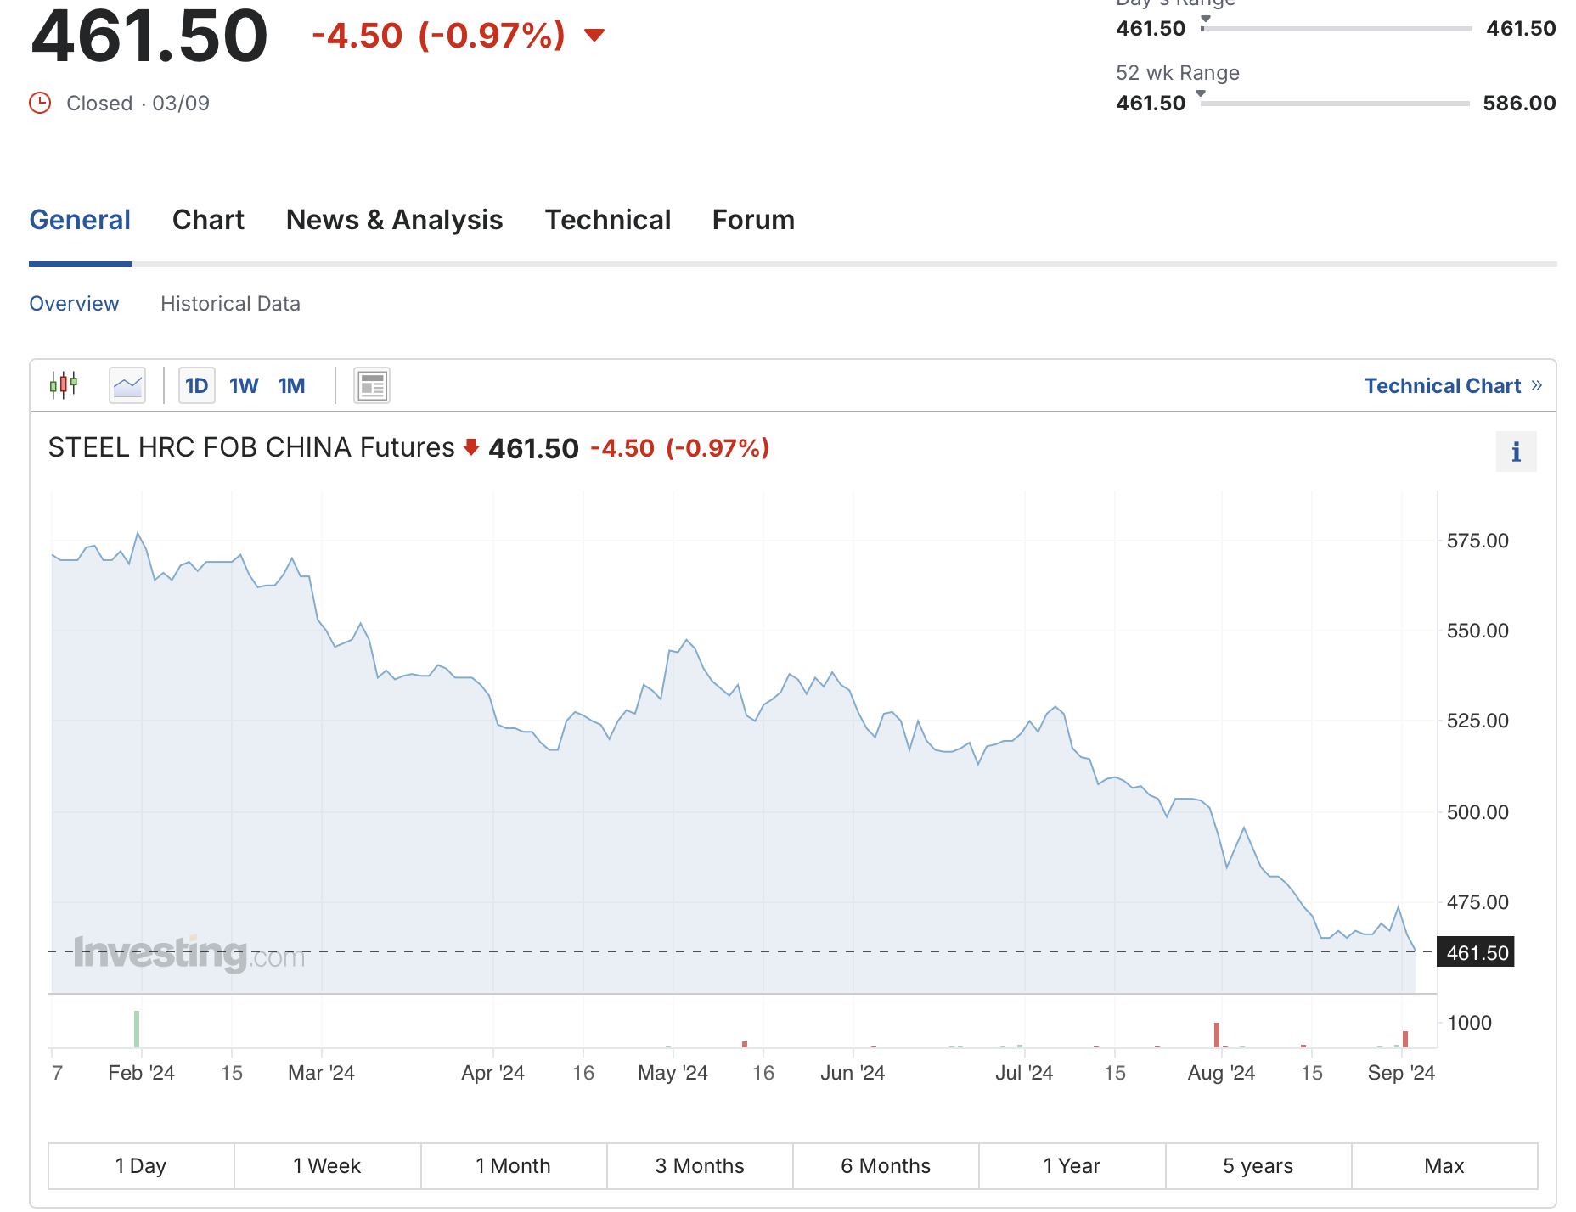Viewport: 1576px width, 1212px height.
Task: Click the 461.50 price label on chart axis
Action: coord(1477,952)
